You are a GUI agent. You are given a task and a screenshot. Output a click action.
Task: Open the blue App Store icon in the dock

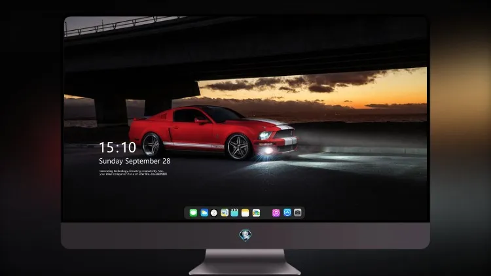pos(287,213)
